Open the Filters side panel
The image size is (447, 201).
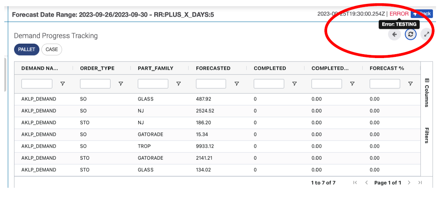427,135
